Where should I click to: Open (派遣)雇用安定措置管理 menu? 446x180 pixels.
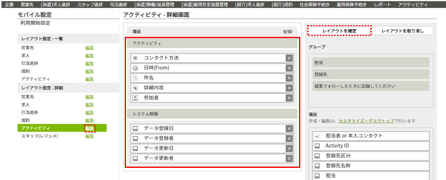[x=205, y=5]
